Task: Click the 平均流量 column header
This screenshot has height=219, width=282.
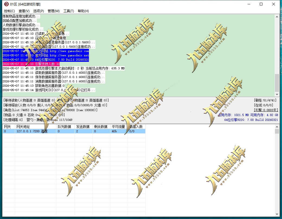Action: (x=119, y=127)
